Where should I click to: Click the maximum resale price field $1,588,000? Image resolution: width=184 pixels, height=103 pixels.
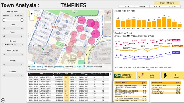point(19,15)
